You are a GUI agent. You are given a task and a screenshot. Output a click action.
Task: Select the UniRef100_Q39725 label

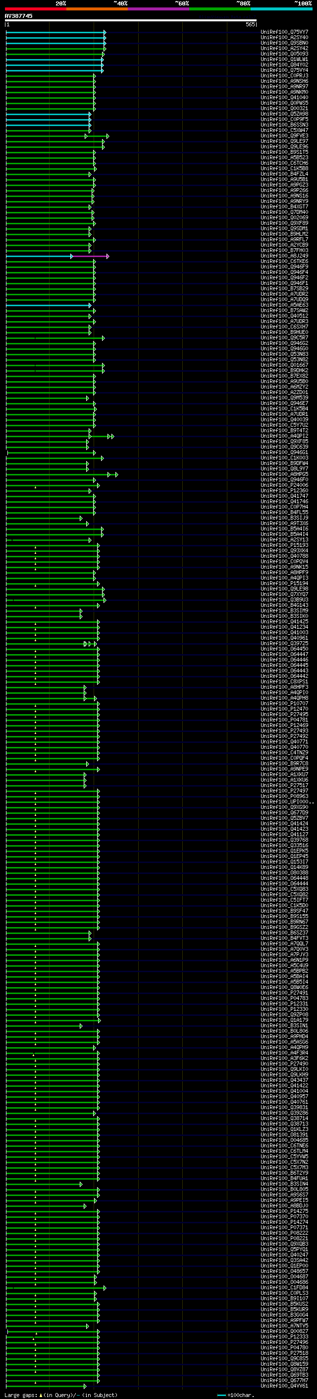[x=284, y=644]
